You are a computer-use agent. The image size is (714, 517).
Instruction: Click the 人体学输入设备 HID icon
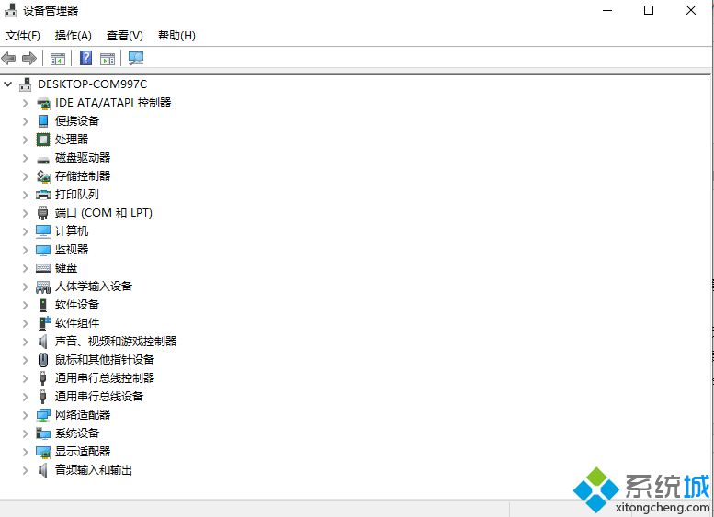click(x=43, y=287)
